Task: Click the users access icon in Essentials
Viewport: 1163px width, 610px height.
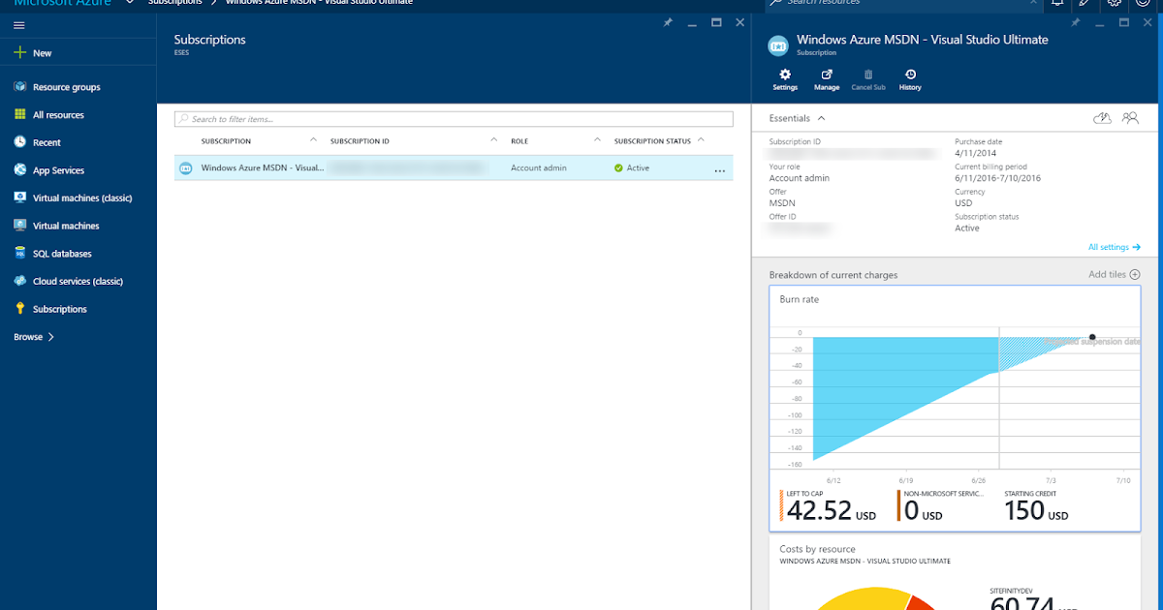Action: click(x=1130, y=117)
